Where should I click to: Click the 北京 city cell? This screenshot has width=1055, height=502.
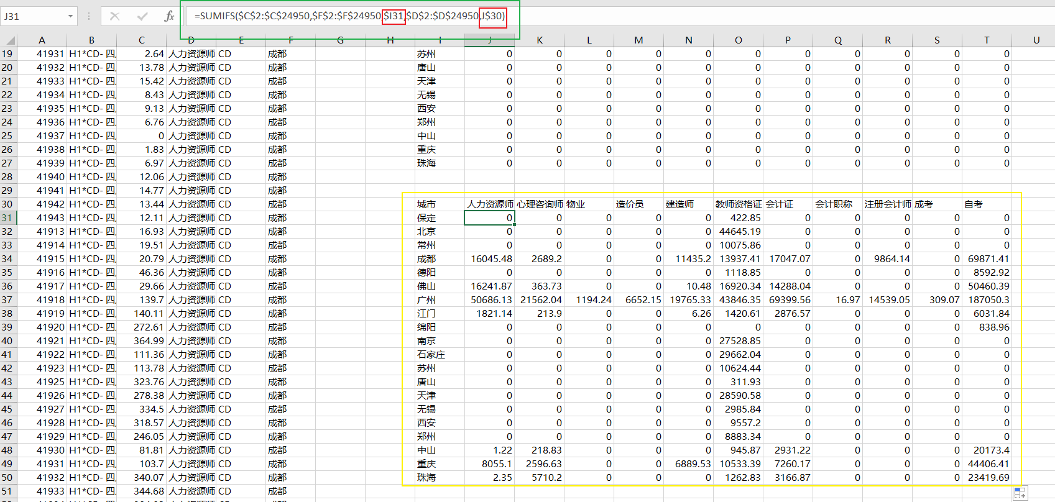[440, 232]
